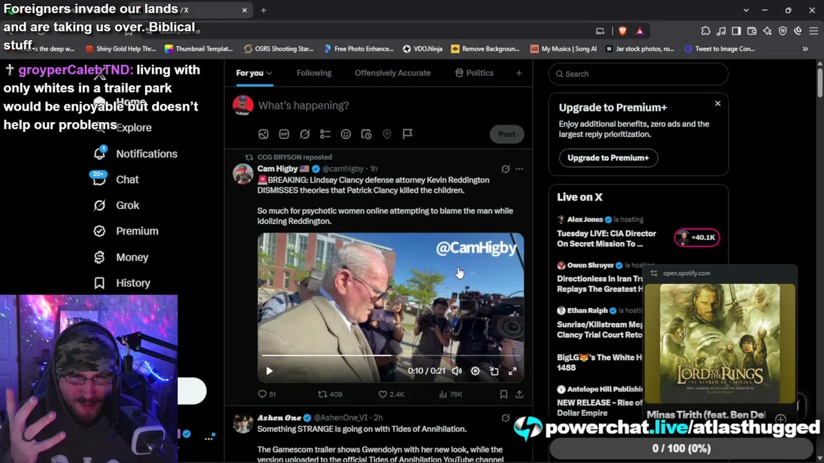Open OSRS Shooting Star bookmark
Image resolution: width=824 pixels, height=463 pixels.
coord(278,49)
